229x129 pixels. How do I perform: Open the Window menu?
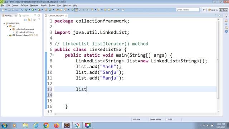coord(67,5)
